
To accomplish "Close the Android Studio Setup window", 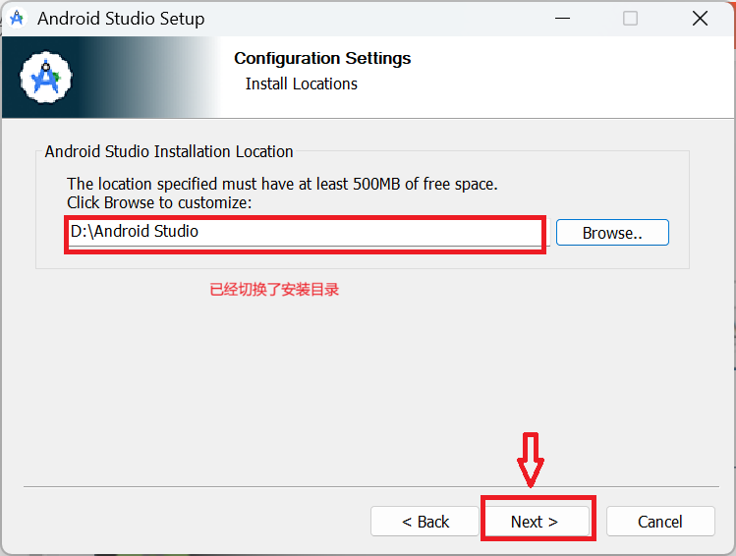I will (700, 19).
